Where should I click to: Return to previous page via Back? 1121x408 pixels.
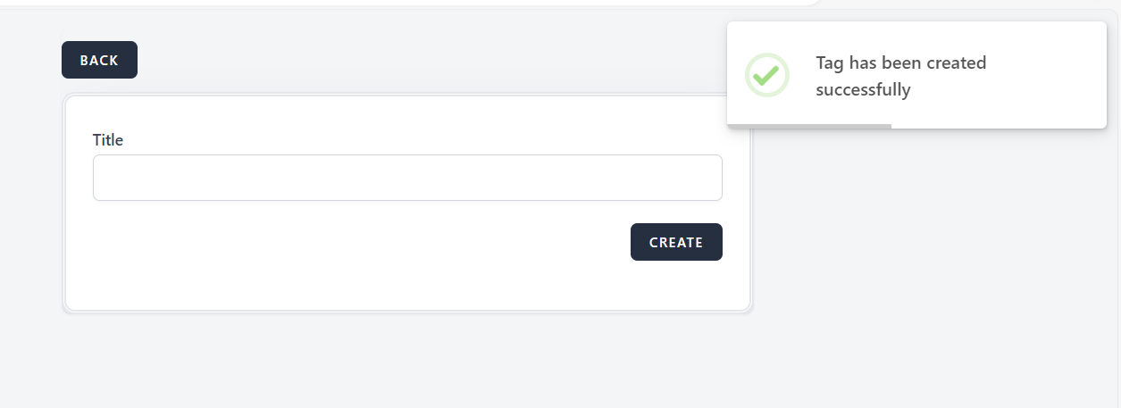pos(99,60)
